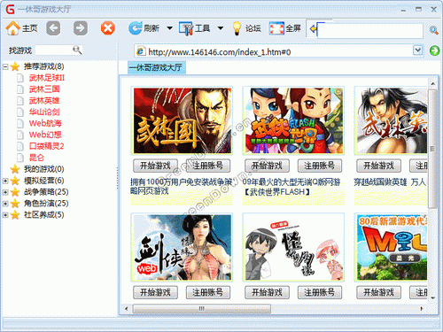Click the 武侠世界 FLASH game banner
Image resolution: width=443 pixels, height=332 pixels.
pyautogui.click(x=294, y=120)
